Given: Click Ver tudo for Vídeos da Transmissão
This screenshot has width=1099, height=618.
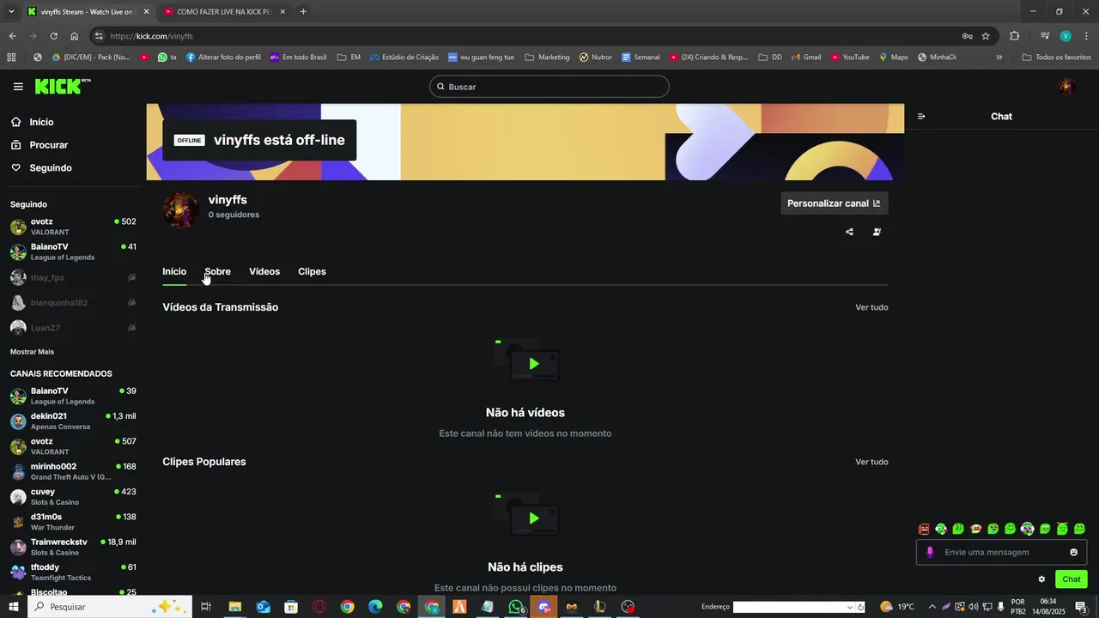Looking at the screenshot, I should [871, 307].
